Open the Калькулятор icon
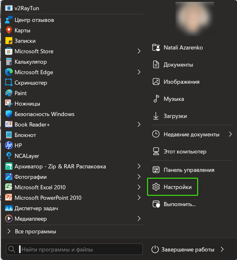The width and height of the screenshot is (237, 260). (x=9, y=62)
